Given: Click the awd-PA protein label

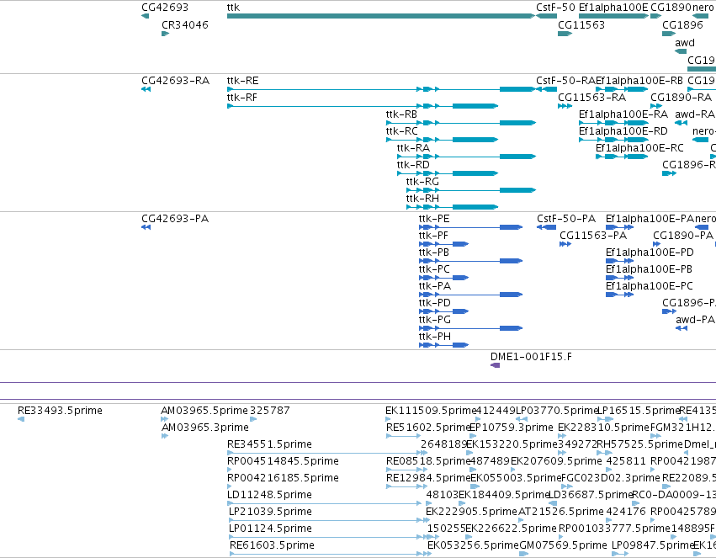Looking at the screenshot, I should tap(696, 320).
